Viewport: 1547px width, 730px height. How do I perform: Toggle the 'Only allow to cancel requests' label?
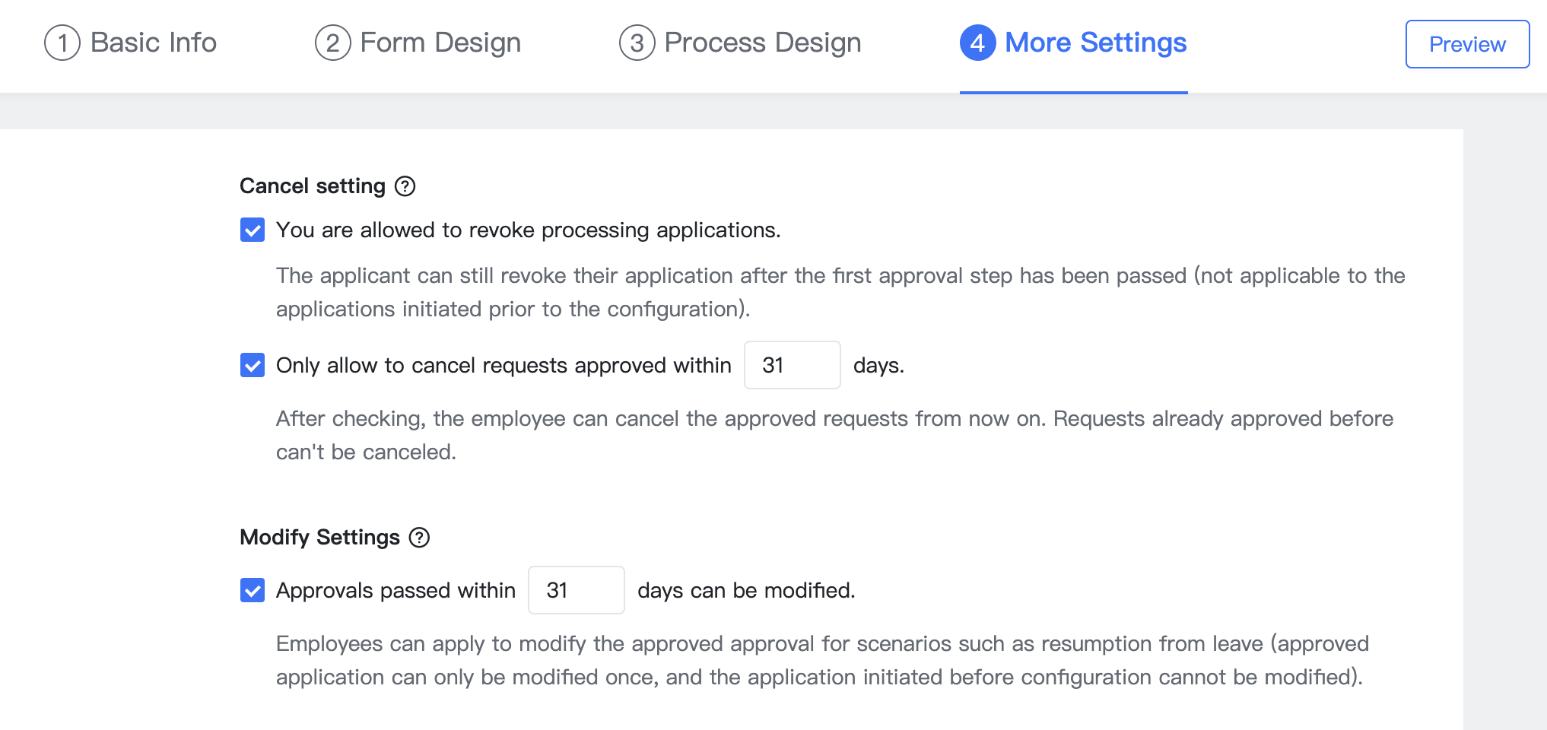(504, 366)
